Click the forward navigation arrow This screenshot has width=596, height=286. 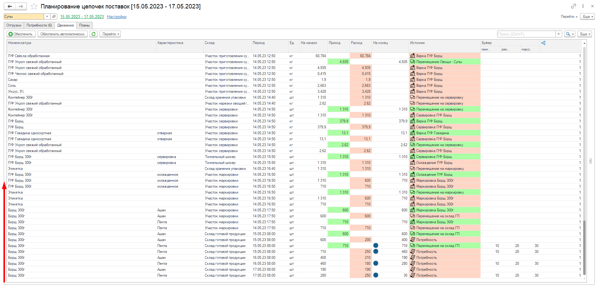[21, 6]
